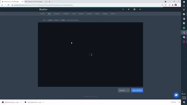Open Task View on the taskbar
This screenshot has width=187, height=105.
click(x=184, y=10)
